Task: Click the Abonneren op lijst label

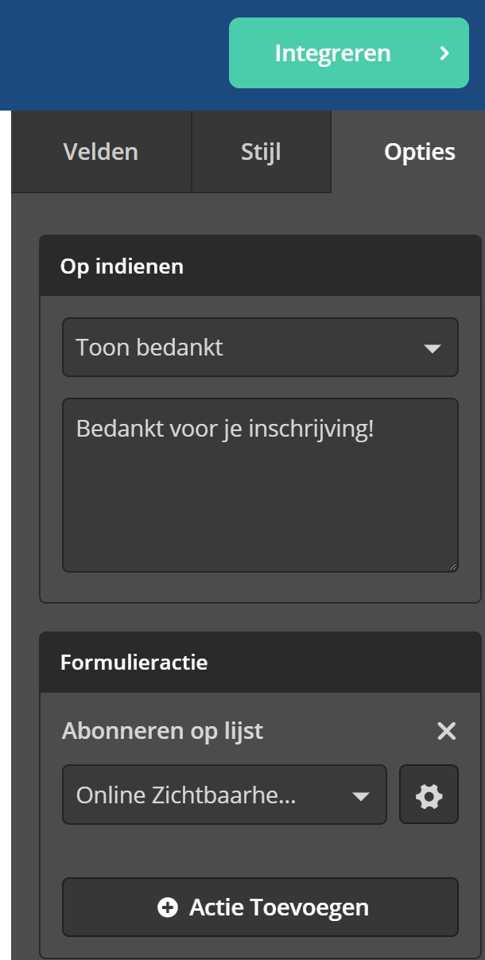Action: coord(162,731)
